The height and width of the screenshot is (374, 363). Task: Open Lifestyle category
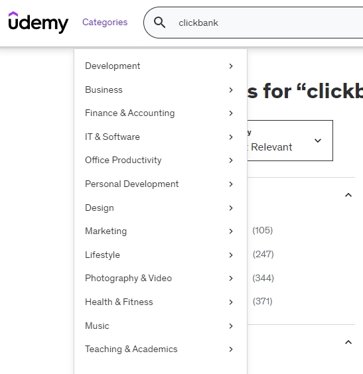(x=159, y=255)
